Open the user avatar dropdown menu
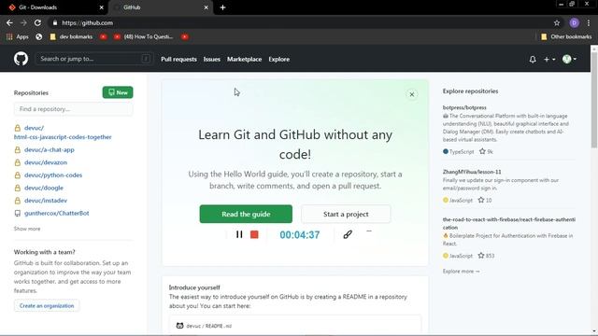 click(569, 59)
